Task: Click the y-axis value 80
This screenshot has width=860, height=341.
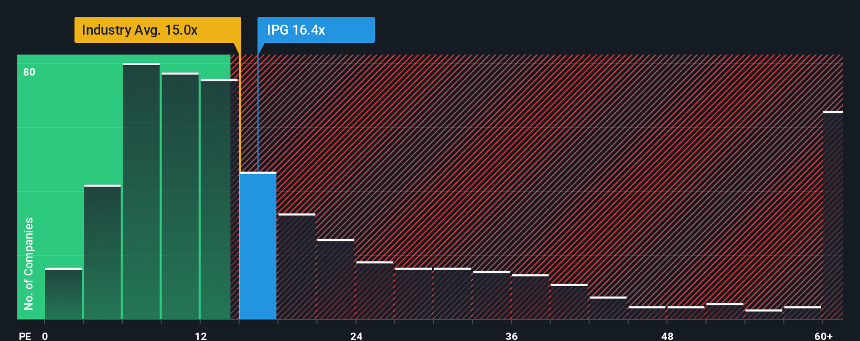Action: pos(29,72)
